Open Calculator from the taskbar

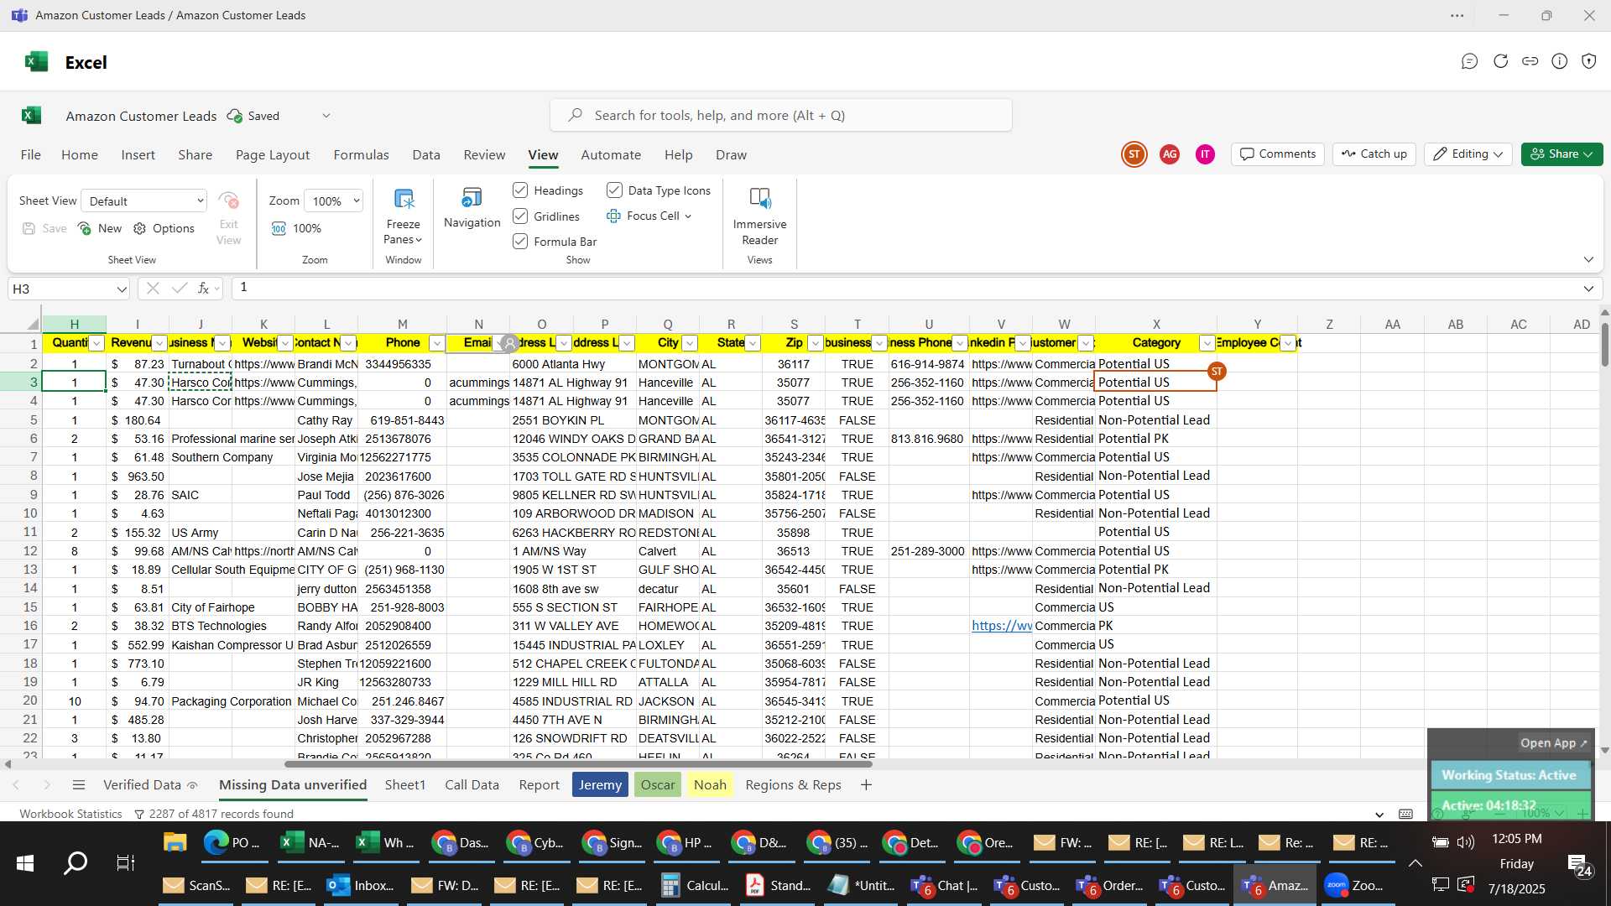[695, 885]
